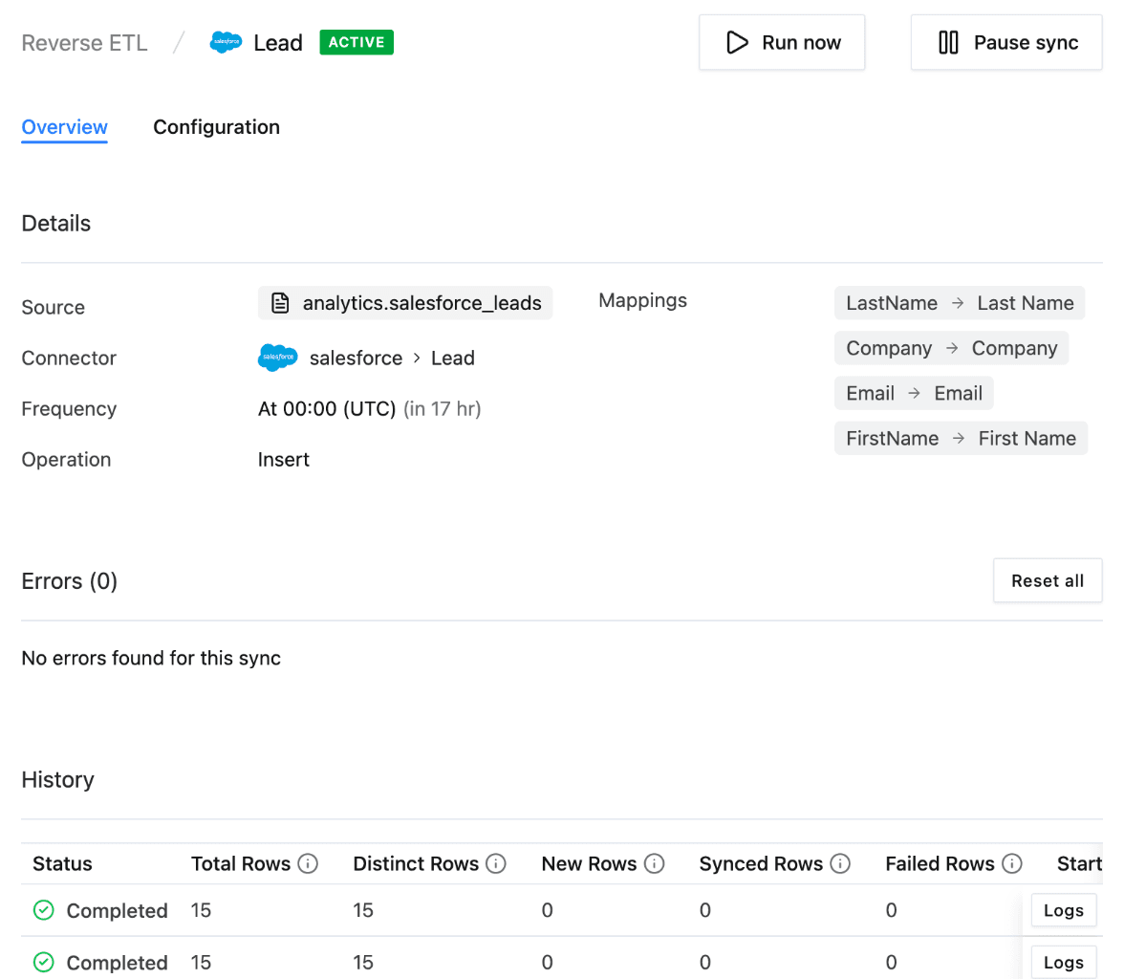Screen dimensions: 1124x979
Task: Select the Company to Company mapping
Action: 951,348
